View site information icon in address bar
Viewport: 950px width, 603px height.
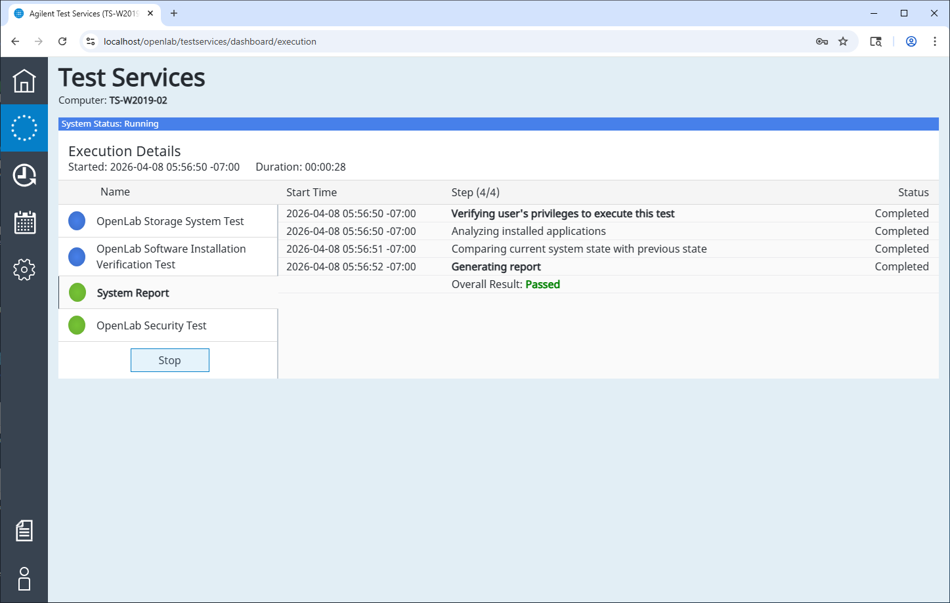[91, 41]
